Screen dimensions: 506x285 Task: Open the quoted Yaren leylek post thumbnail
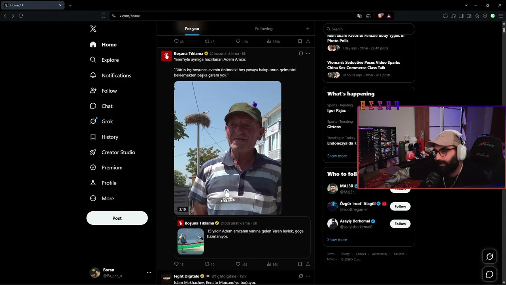tap(191, 241)
